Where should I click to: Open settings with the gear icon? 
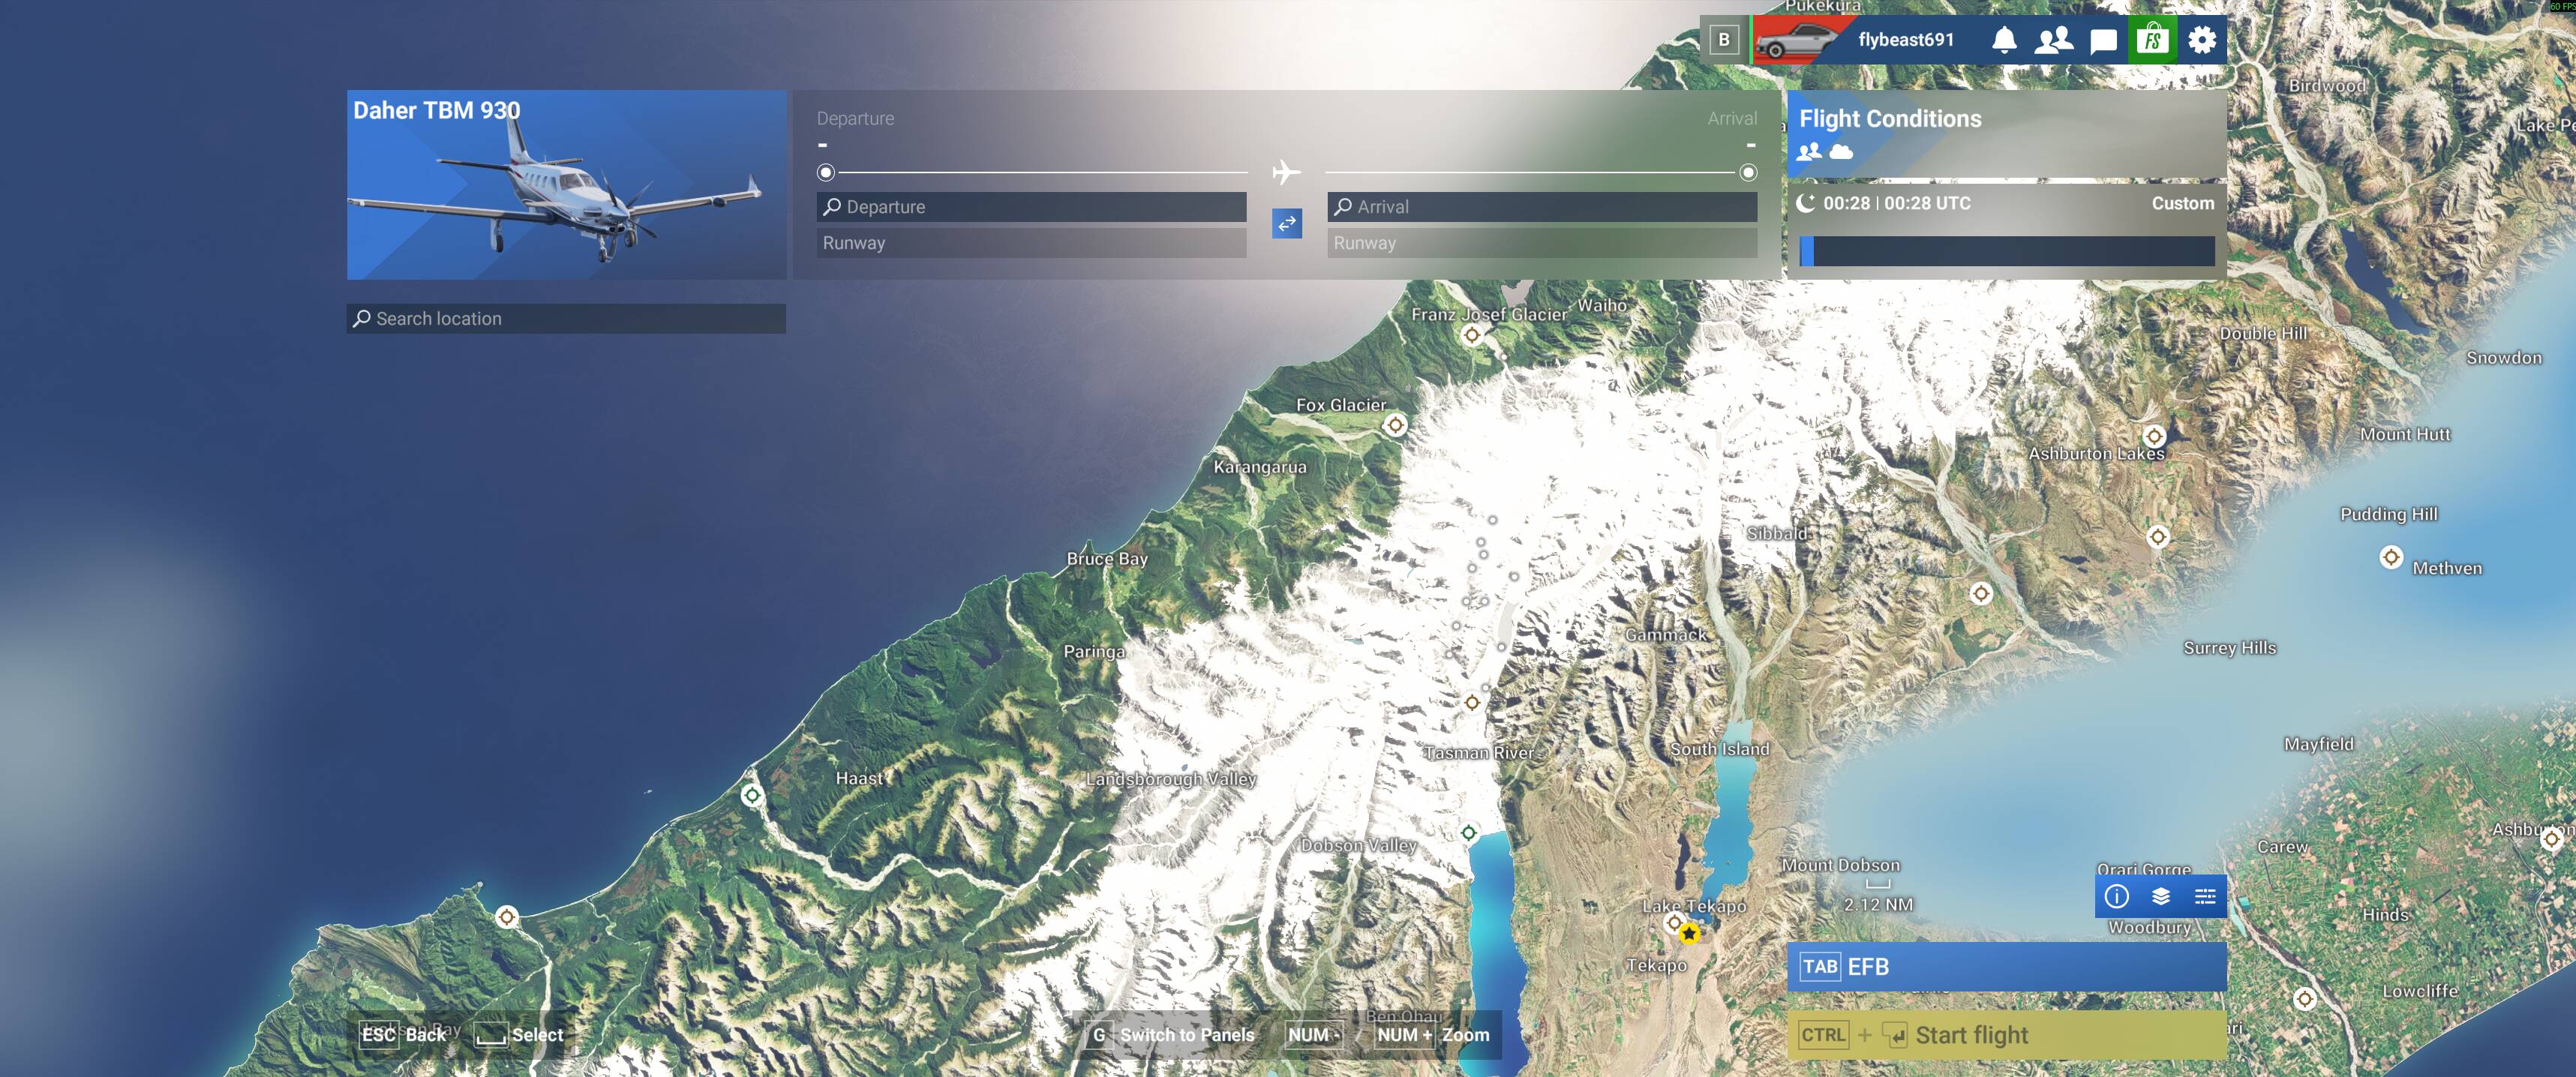tap(2201, 40)
